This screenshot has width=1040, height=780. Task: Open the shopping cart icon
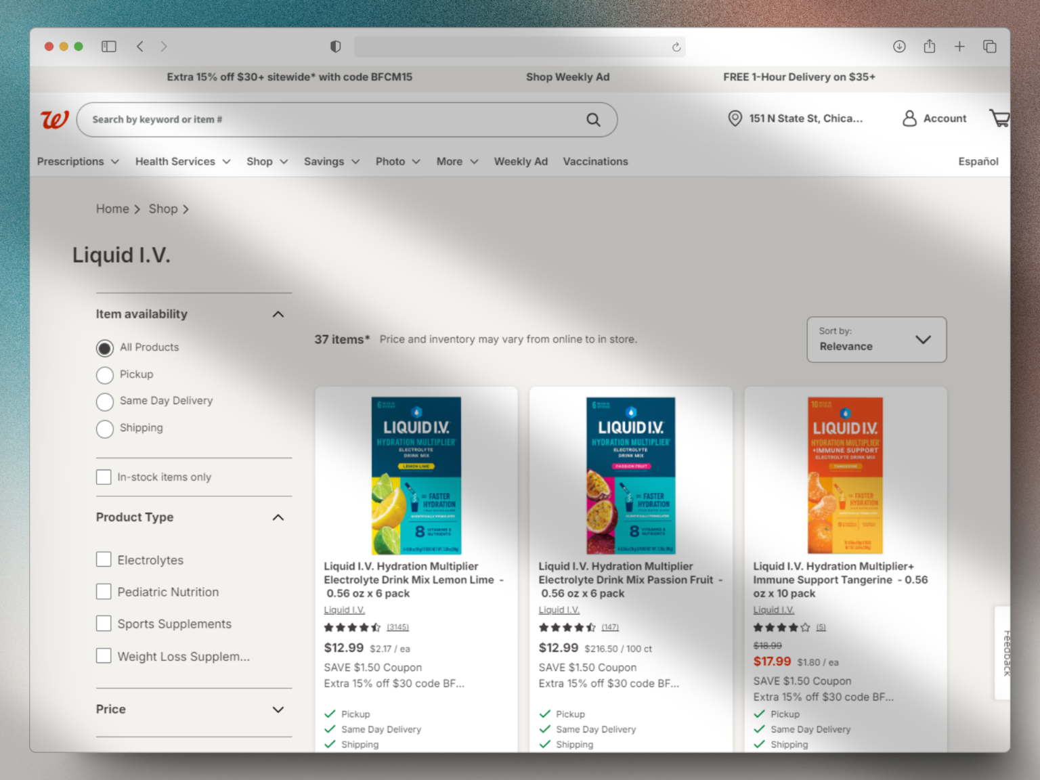999,118
